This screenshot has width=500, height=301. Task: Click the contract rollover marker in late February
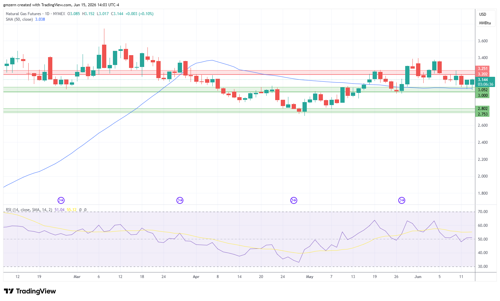61,200
